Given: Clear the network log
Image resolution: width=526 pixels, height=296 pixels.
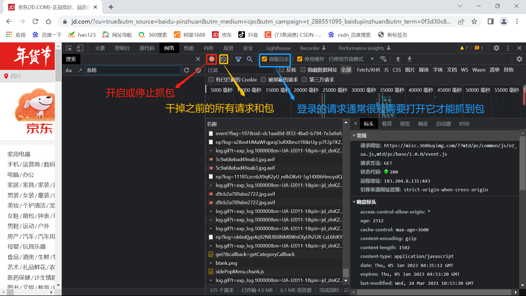Looking at the screenshot, I should 224,59.
